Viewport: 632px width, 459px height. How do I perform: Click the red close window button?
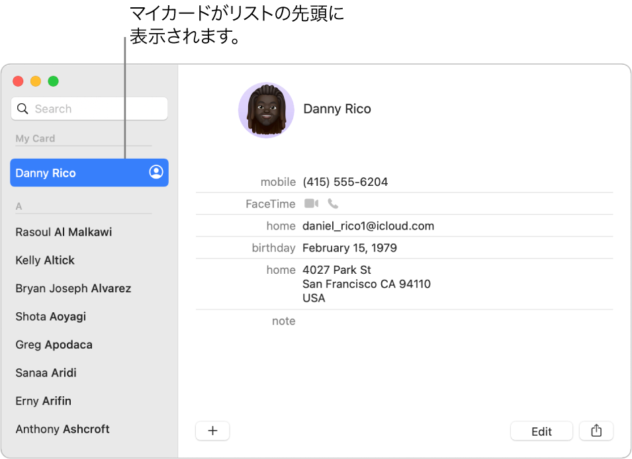[18, 81]
